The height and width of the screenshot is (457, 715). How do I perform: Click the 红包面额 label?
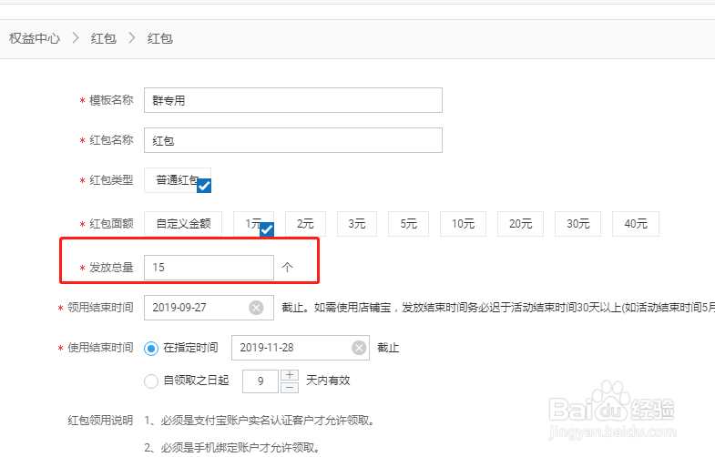[111, 224]
